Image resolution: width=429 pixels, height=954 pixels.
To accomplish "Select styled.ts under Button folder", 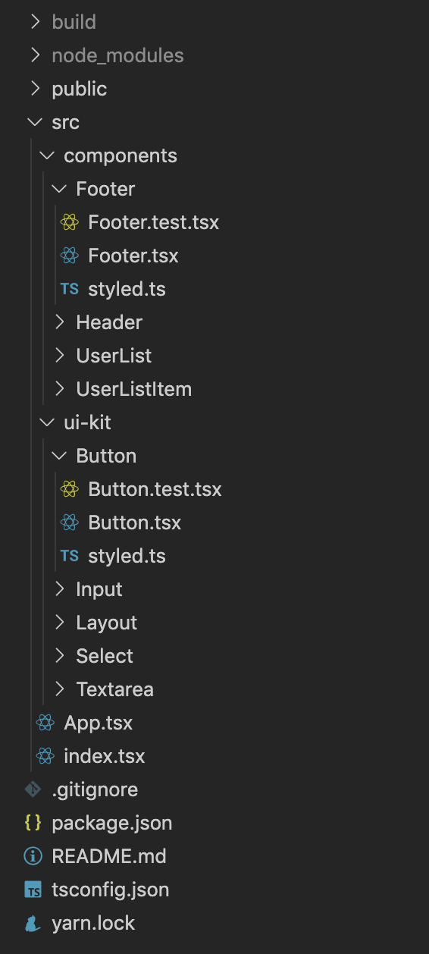I will (127, 556).
